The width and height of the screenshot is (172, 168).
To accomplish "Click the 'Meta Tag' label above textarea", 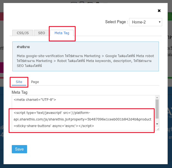I will [x=19, y=93].
